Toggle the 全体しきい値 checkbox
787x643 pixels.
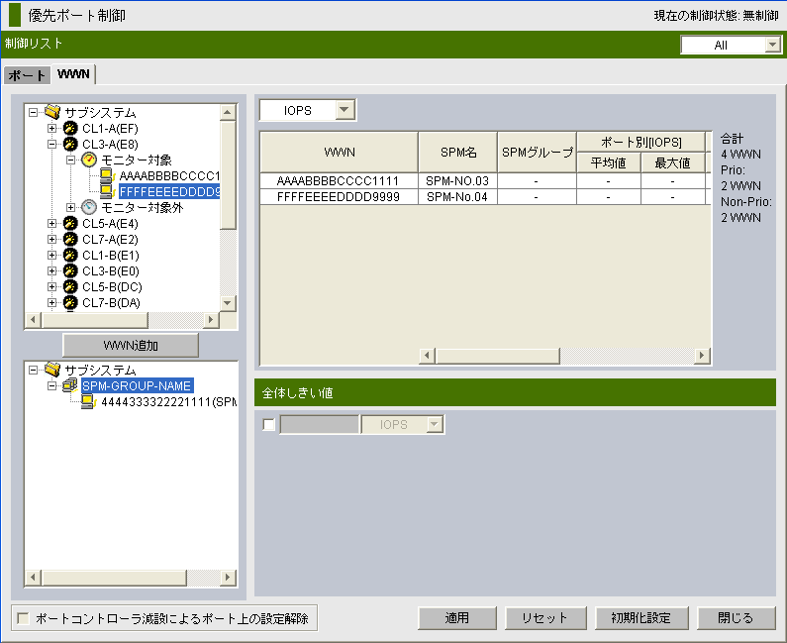(269, 424)
